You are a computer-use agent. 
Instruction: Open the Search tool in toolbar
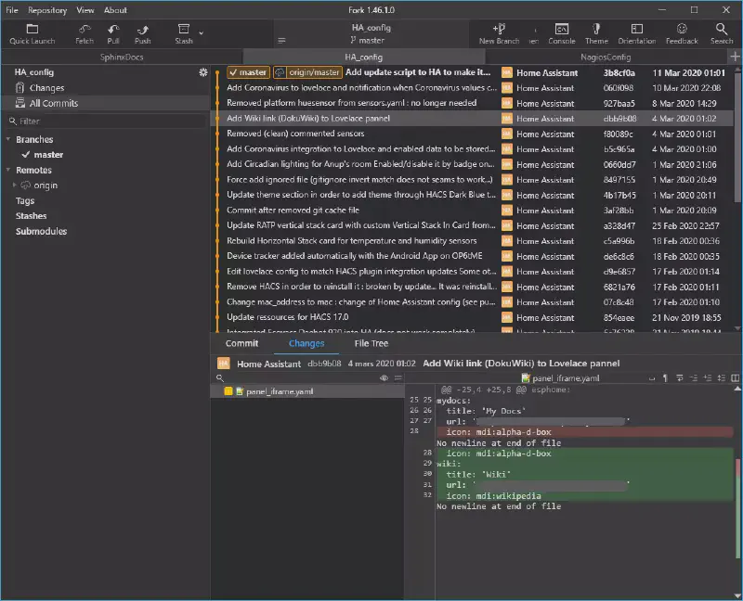click(x=722, y=30)
